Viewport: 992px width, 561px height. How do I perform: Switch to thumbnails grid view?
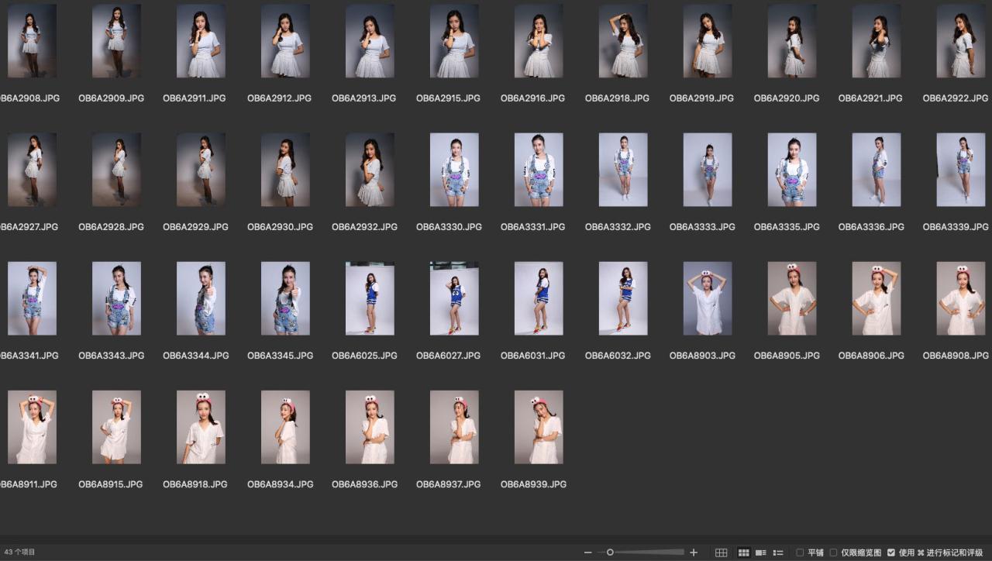[743, 552]
